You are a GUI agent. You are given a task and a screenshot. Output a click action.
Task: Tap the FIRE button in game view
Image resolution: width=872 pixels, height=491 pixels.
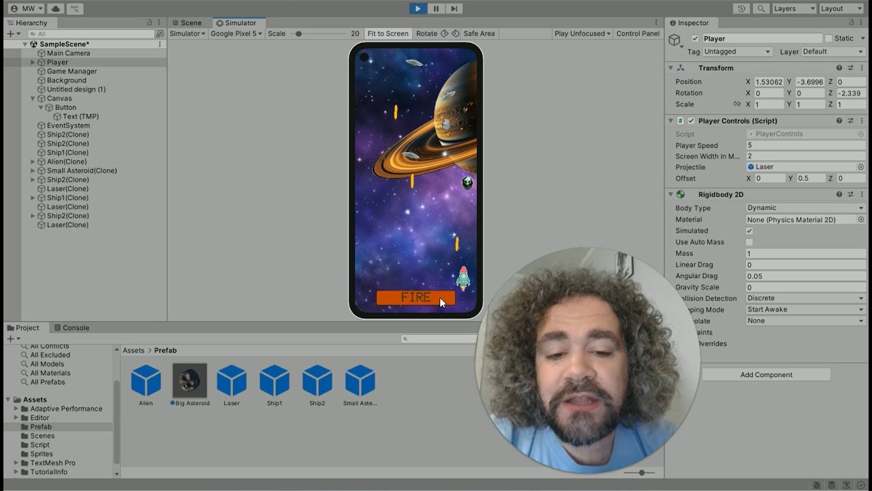point(416,298)
